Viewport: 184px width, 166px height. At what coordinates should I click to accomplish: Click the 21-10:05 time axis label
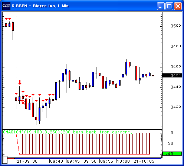coord(144,161)
